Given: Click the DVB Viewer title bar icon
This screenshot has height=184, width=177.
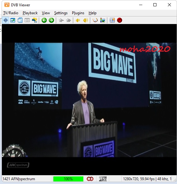Looking at the screenshot, I should [x=7, y=5].
